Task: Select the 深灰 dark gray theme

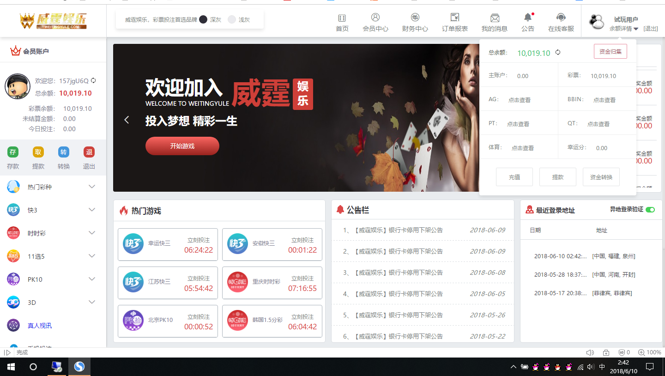Action: pos(204,20)
